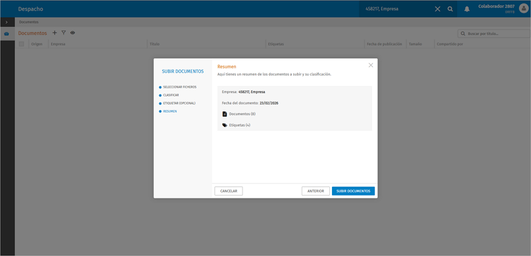The image size is (531, 256).
Task: Cancel the upload with CANCELAR
Action: tap(229, 191)
